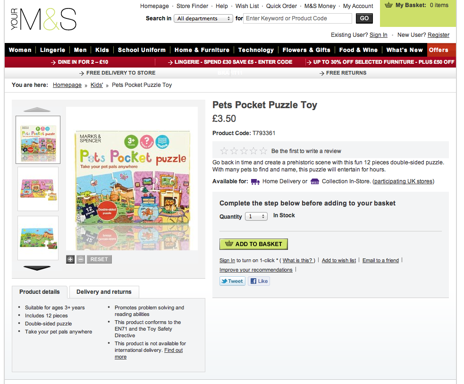Select the green field puzzle thumbnail
The width and height of the screenshot is (464, 384).
click(x=38, y=238)
